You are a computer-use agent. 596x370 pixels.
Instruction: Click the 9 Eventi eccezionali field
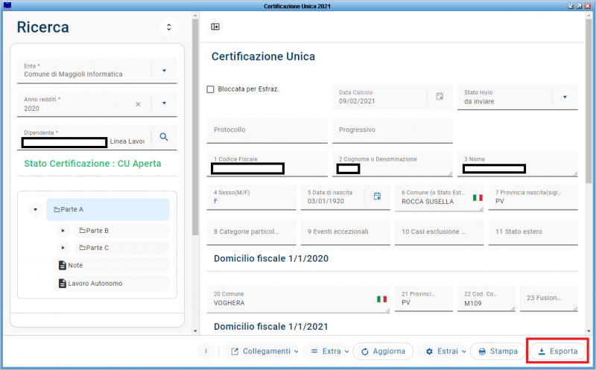pos(345,232)
